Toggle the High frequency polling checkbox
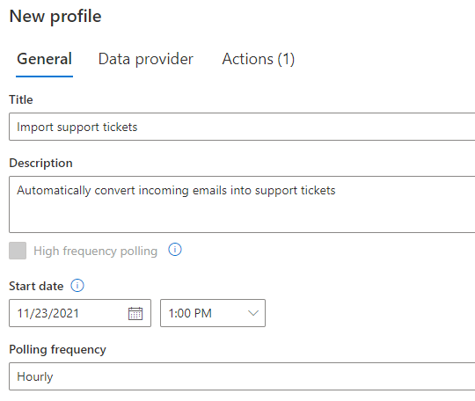 pyautogui.click(x=18, y=251)
